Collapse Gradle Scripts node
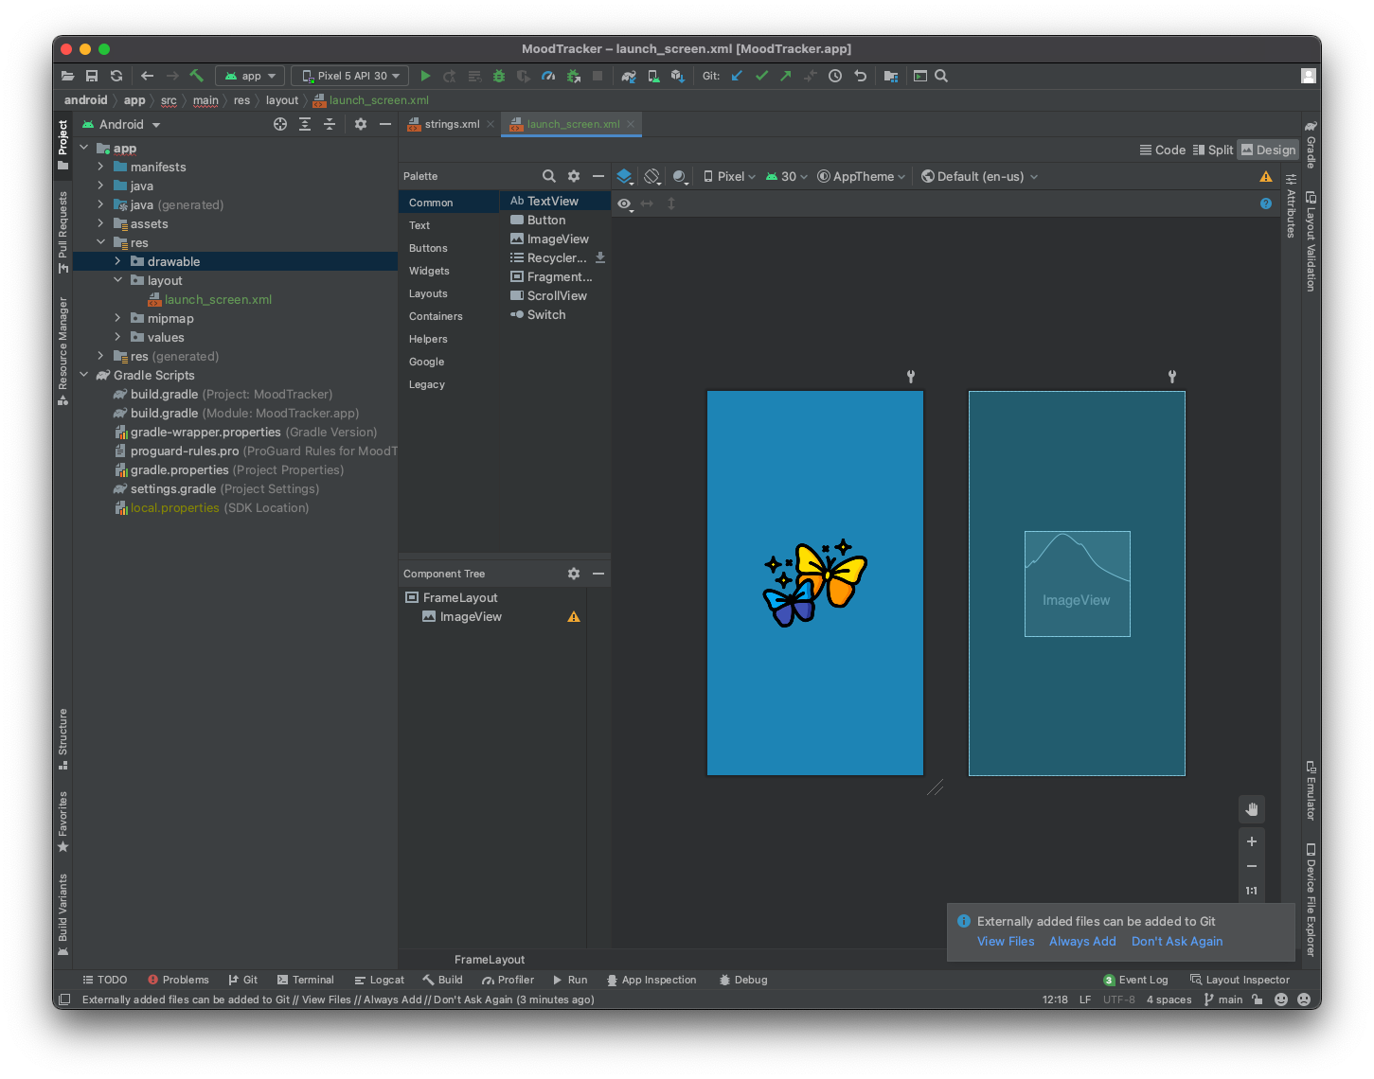 point(83,375)
